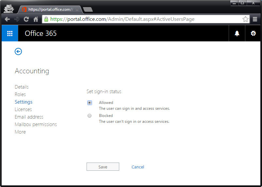Screen dimensions: 262x187
Task: Open the settings gear in Office 365 header
Action: (253, 33)
